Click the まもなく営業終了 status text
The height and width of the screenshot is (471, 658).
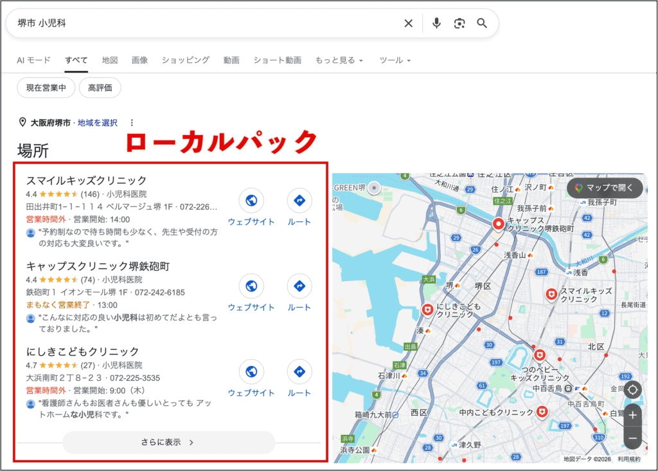point(58,305)
